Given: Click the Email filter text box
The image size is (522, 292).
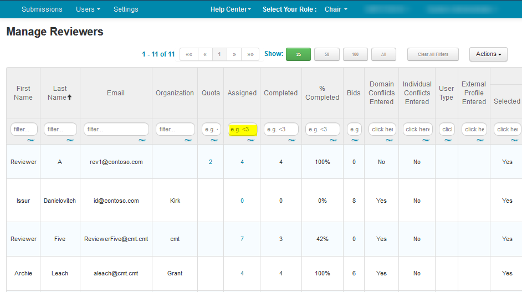Looking at the screenshot, I should click(x=116, y=129).
